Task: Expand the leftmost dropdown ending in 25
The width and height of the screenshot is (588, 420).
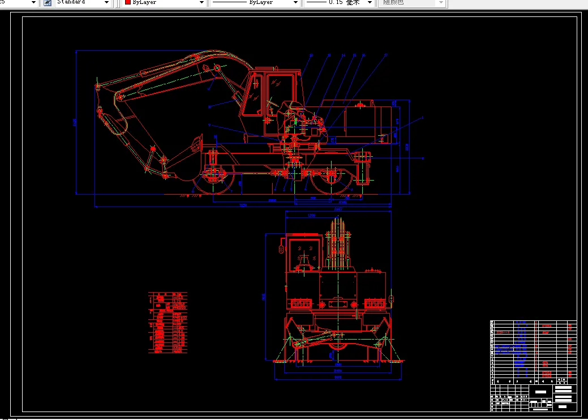Action: pos(19,3)
